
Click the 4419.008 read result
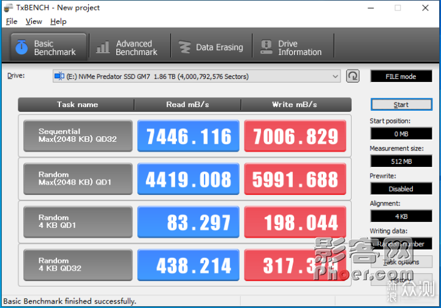click(188, 178)
